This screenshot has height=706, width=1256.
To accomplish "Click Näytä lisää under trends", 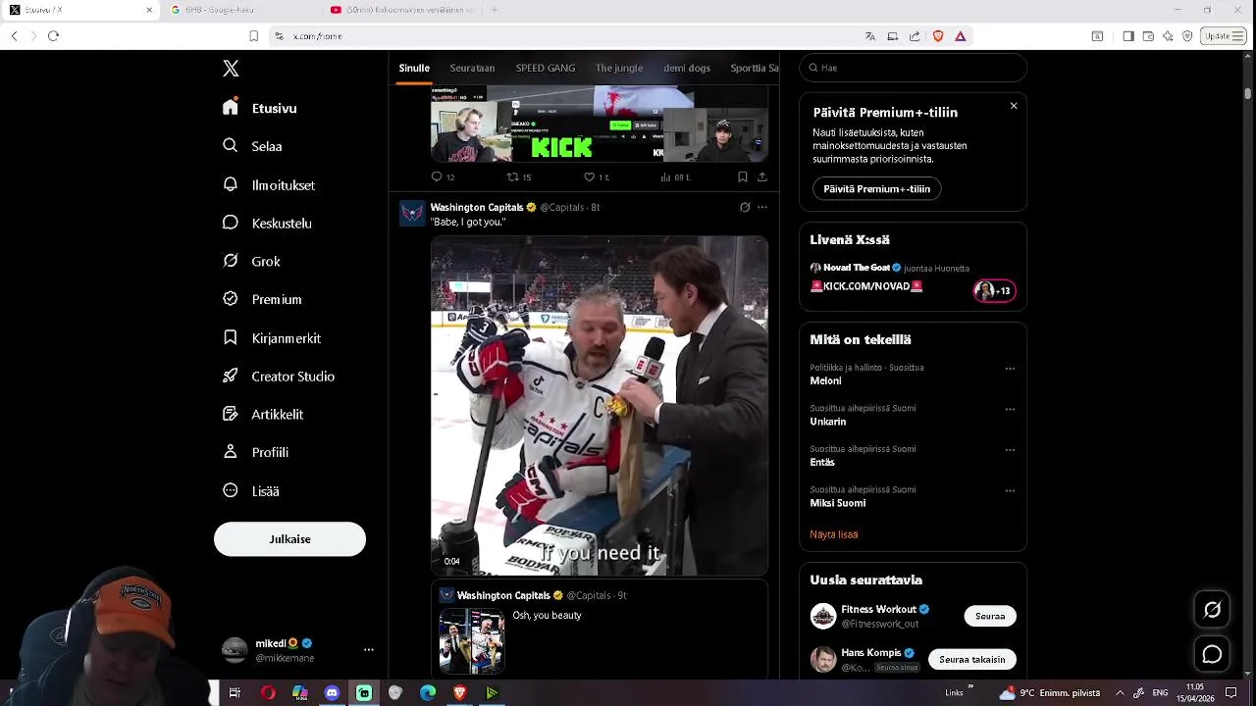I will [834, 534].
